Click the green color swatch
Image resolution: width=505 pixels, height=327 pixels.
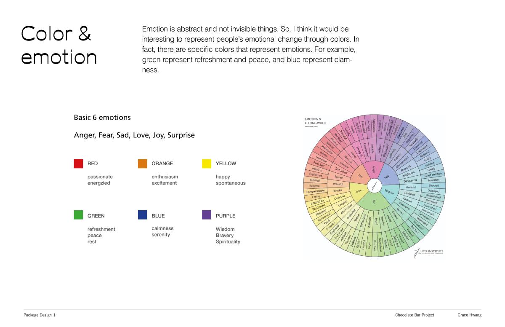pyautogui.click(x=78, y=215)
